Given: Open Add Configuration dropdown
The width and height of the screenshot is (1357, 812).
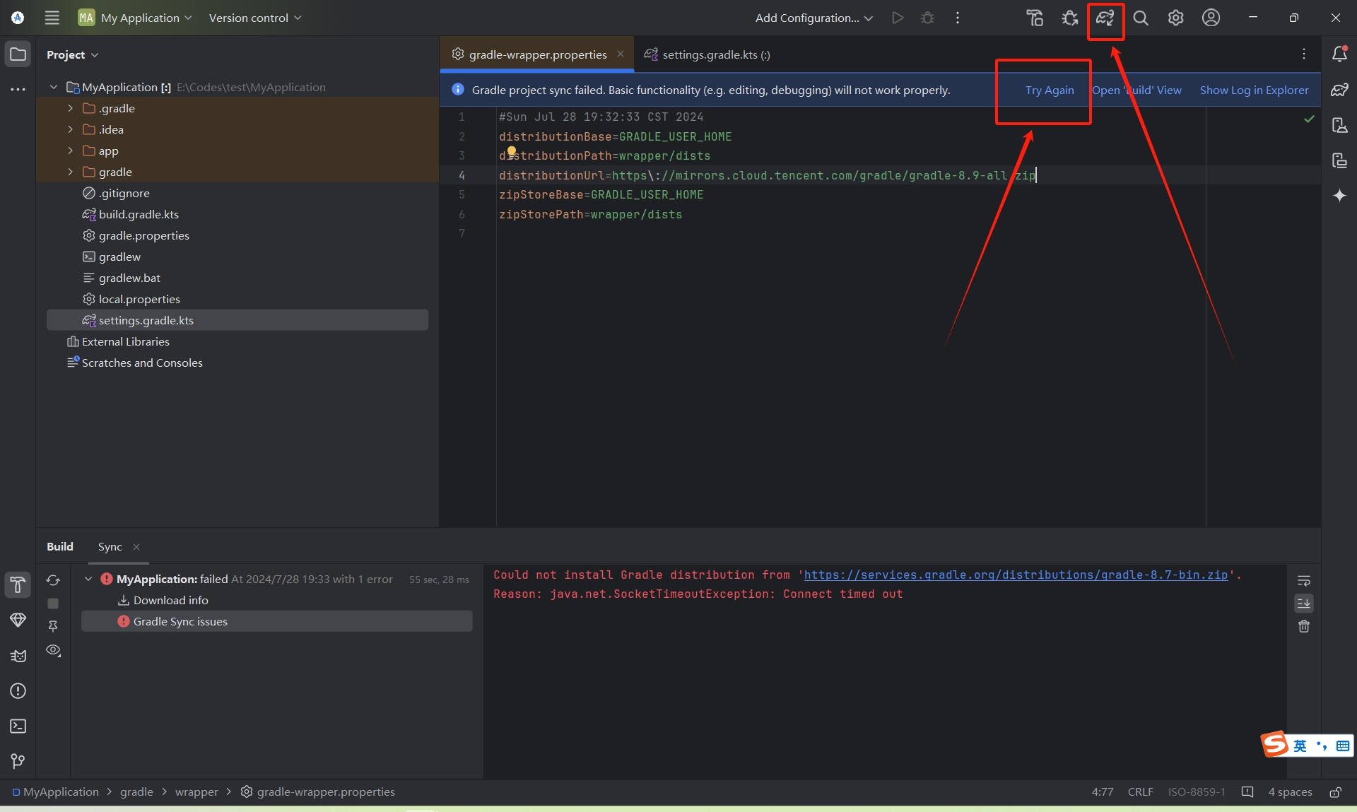Looking at the screenshot, I should [814, 18].
